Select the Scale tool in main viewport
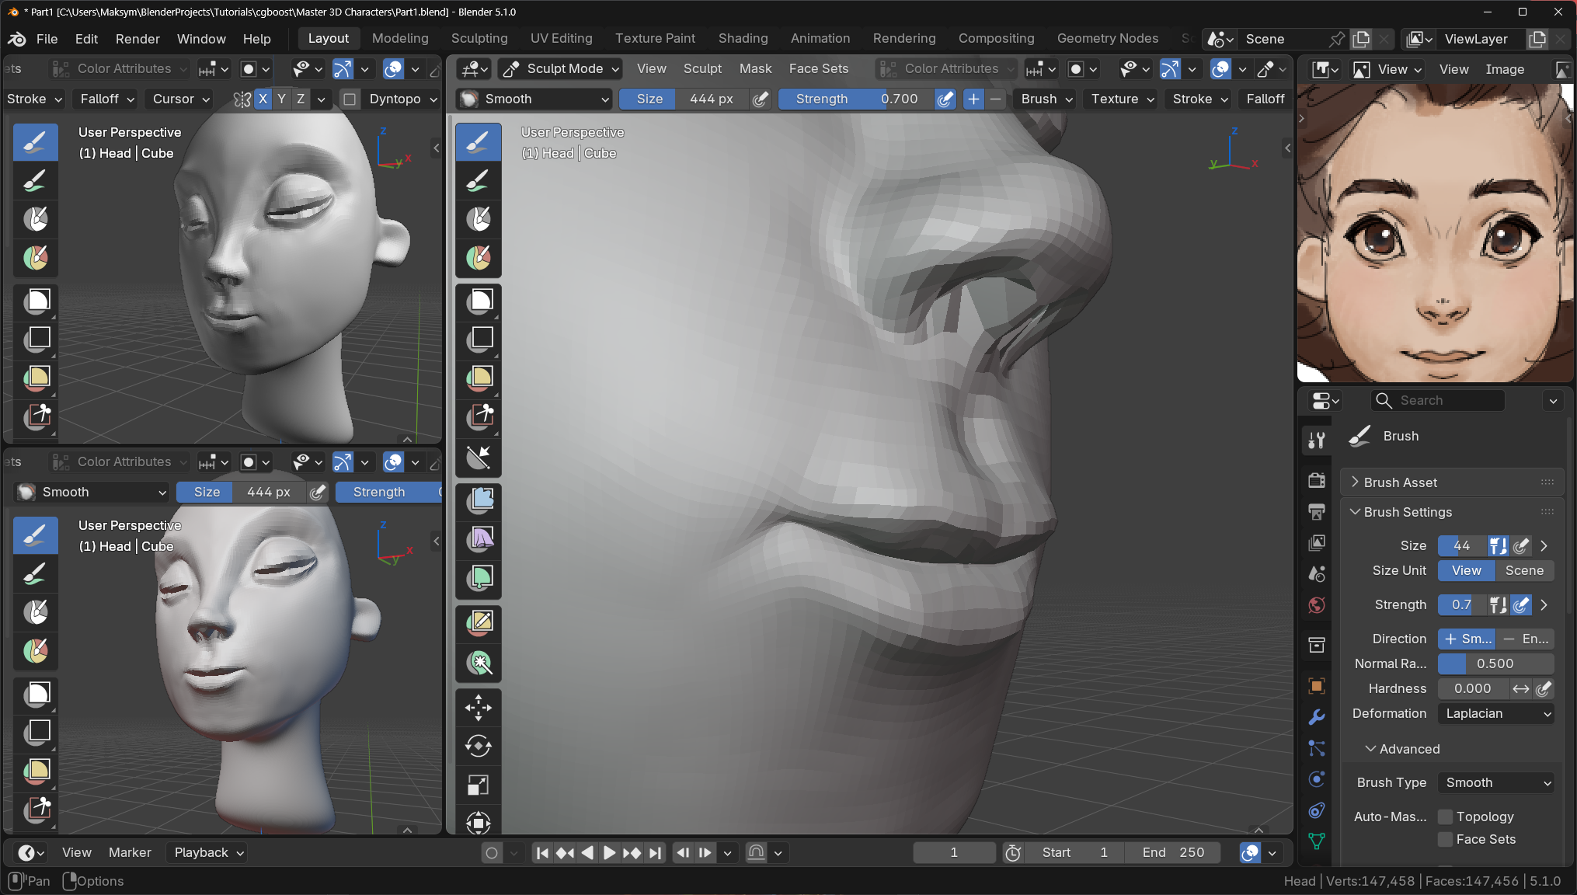The width and height of the screenshot is (1577, 895). pyautogui.click(x=479, y=785)
